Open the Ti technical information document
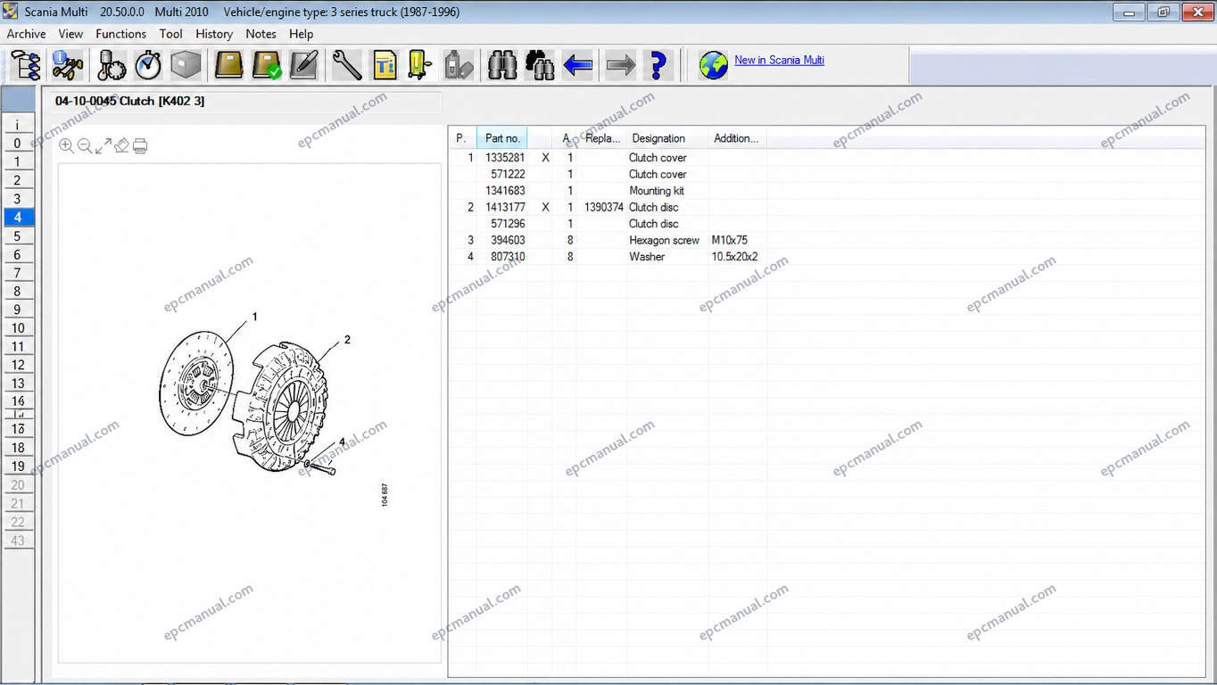 coord(385,65)
